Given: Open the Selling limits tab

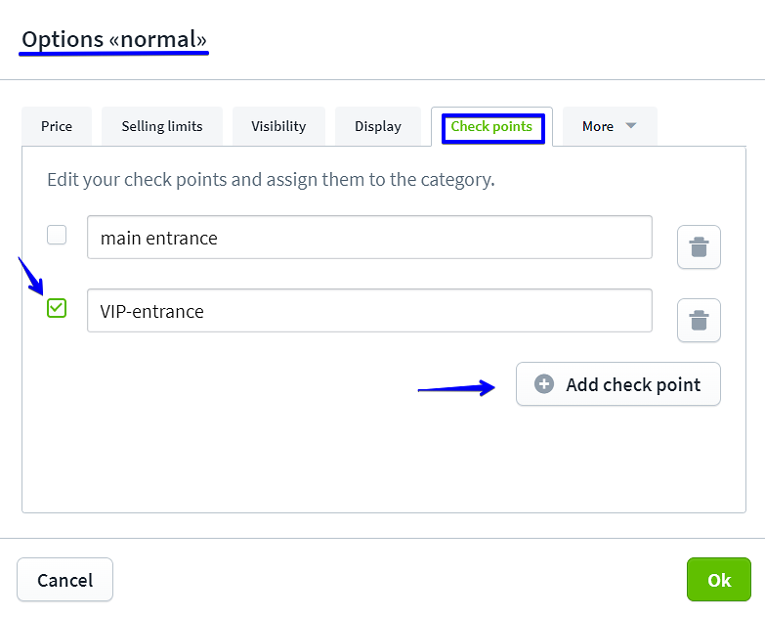Looking at the screenshot, I should pyautogui.click(x=162, y=126).
